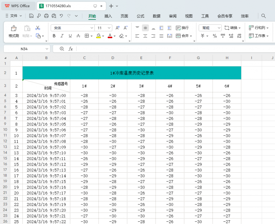This screenshot has width=275, height=224.
Task: Apply borders using the border icon
Action: (87, 36)
